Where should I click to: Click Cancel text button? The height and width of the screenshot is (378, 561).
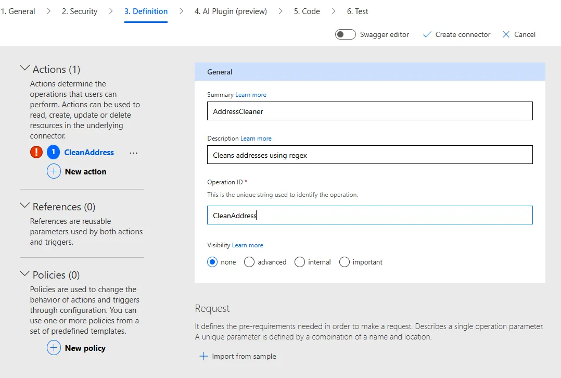click(x=525, y=35)
